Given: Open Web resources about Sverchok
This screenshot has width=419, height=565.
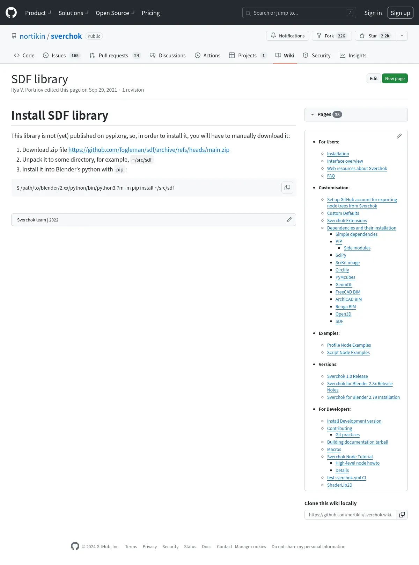Looking at the screenshot, I should click(357, 168).
